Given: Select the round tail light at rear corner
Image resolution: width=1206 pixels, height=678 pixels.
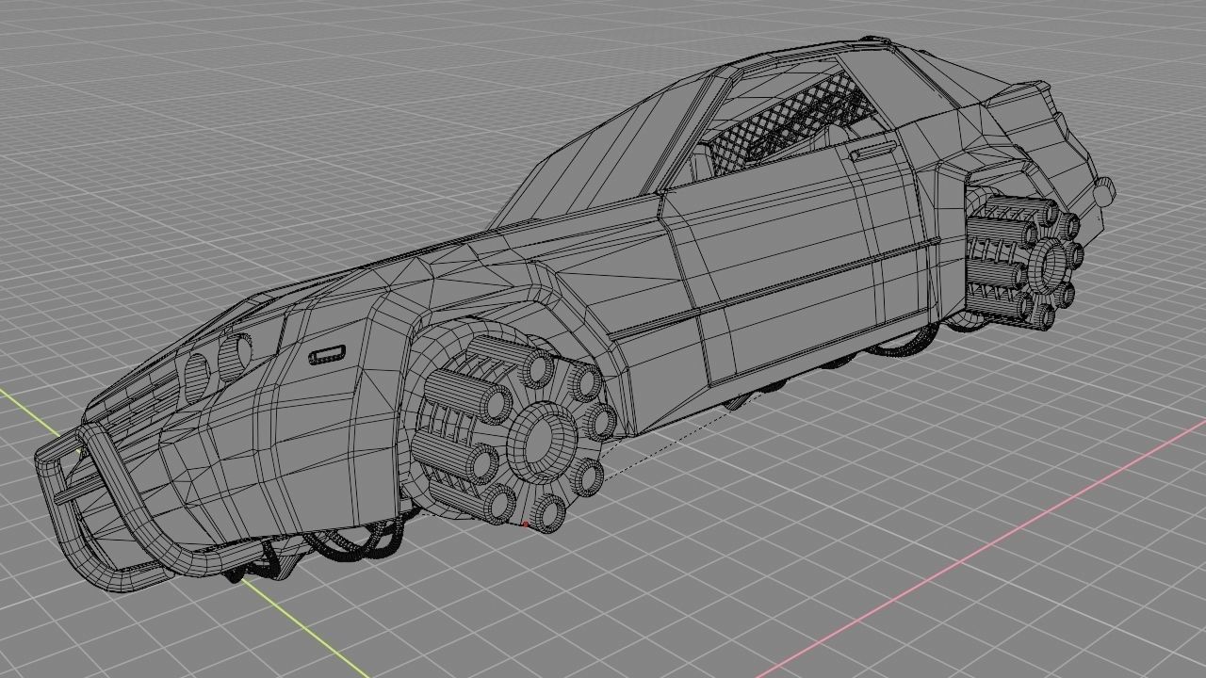Looking at the screenshot, I should pos(1103,192).
